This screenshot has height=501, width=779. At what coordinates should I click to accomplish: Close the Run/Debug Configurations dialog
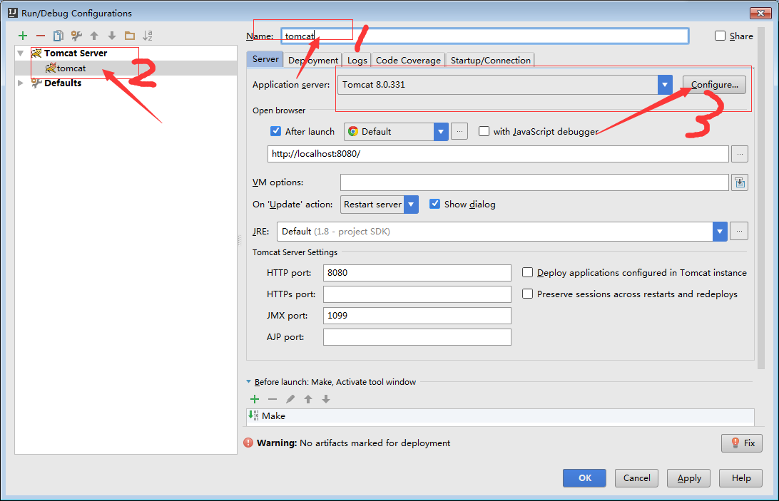[760, 12]
